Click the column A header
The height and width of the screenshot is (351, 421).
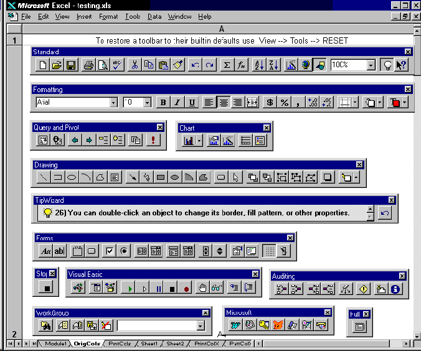point(221,29)
